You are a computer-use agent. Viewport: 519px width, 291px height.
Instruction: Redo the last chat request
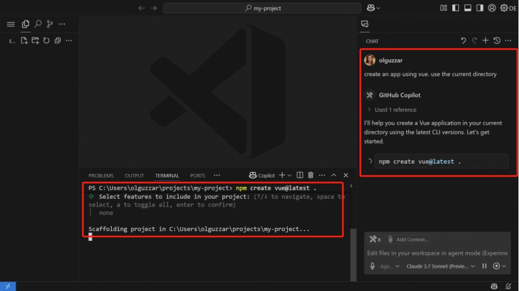[x=474, y=41]
